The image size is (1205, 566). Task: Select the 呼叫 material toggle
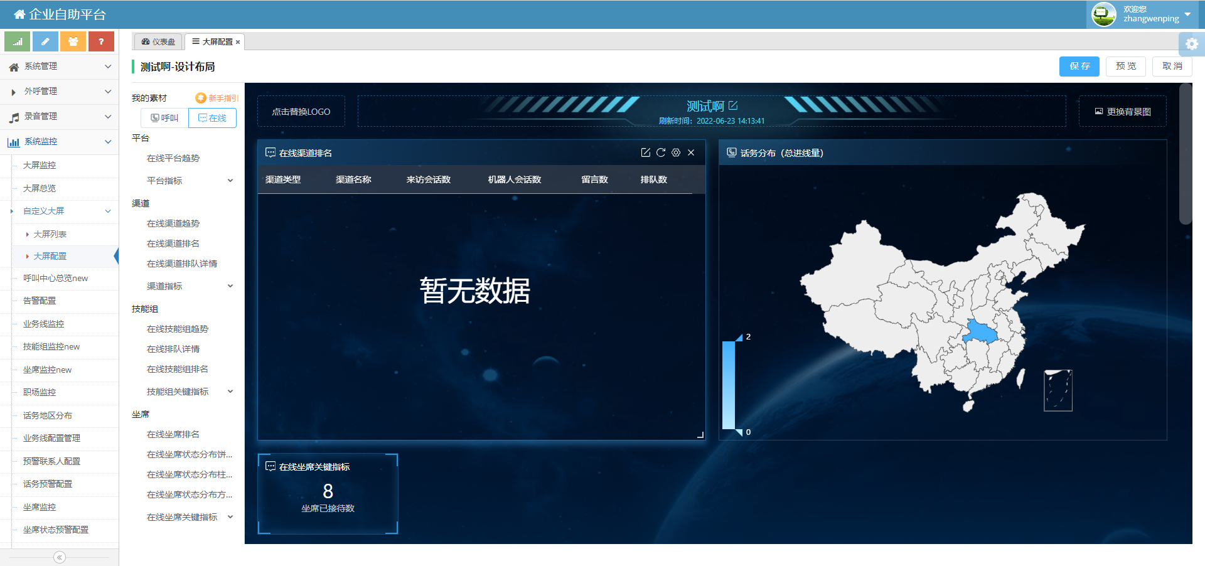point(164,118)
